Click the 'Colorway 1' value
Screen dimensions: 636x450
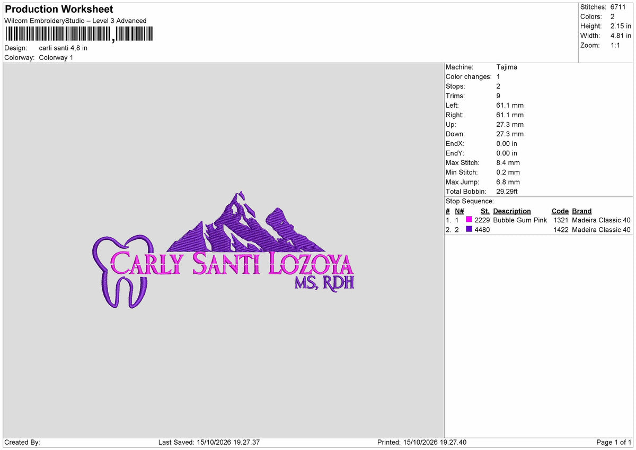56,57
